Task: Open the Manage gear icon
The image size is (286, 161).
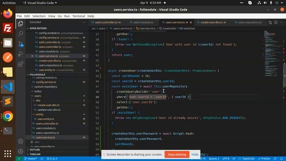Action: click(21, 151)
